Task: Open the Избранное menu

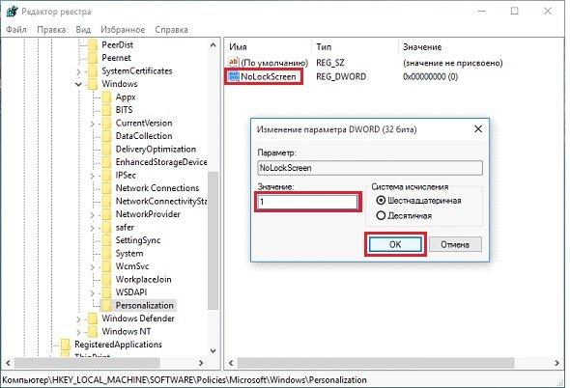Action: click(123, 29)
